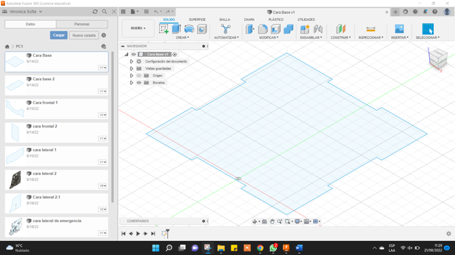The width and height of the screenshot is (455, 255).
Task: Select the Measure tool icon
Action: coord(371,29)
